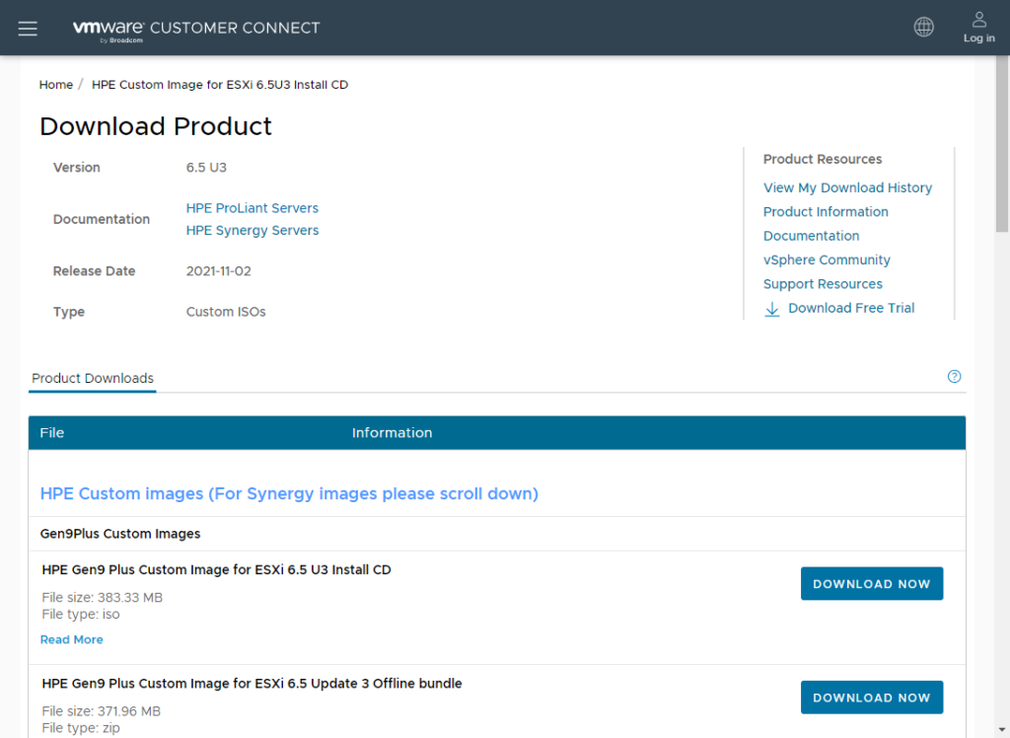
Task: Click HPE Custom images heading link
Action: (289, 493)
